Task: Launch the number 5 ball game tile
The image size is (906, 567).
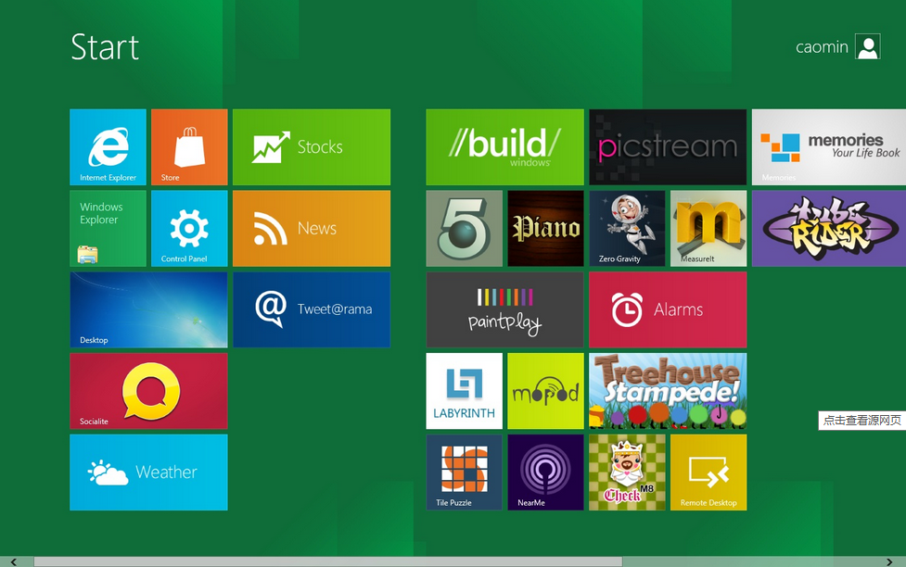Action: [x=465, y=229]
